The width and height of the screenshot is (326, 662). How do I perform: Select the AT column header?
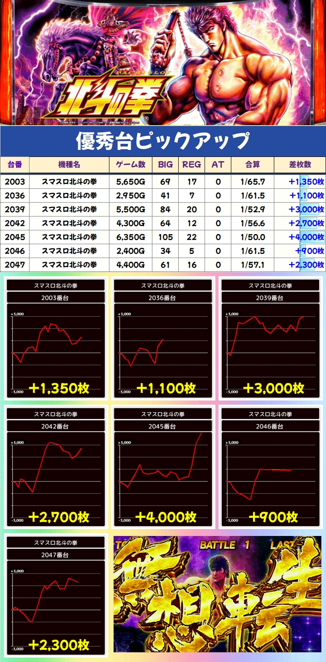coord(218,164)
